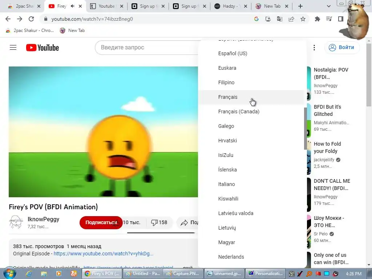Select Euskara language

click(x=252, y=68)
